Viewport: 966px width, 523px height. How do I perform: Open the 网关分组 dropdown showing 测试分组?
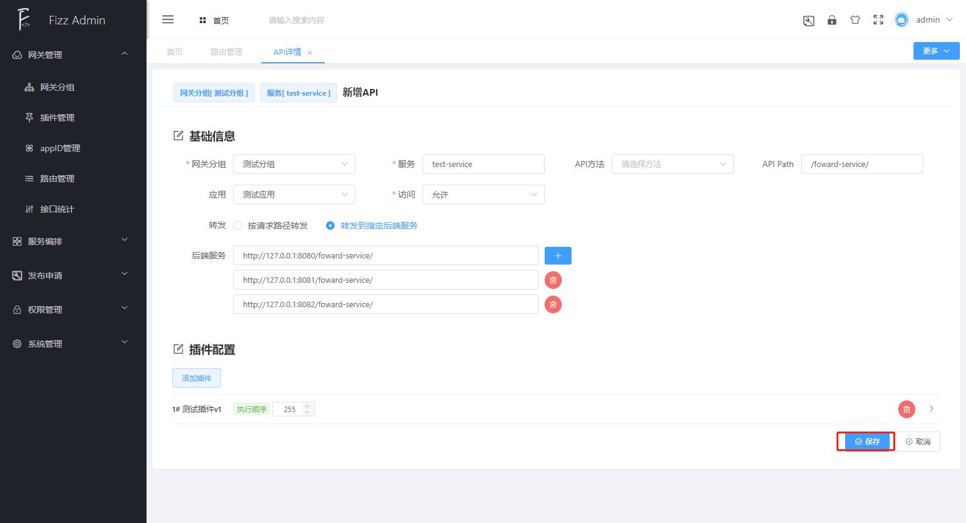(294, 164)
